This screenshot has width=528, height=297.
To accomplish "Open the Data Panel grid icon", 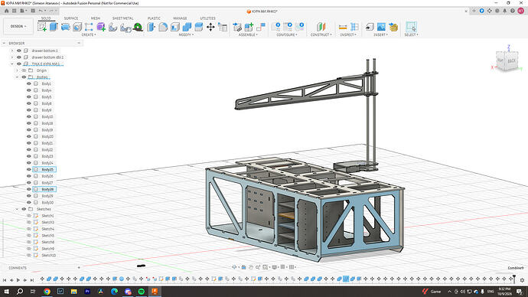I will [x=14, y=11].
